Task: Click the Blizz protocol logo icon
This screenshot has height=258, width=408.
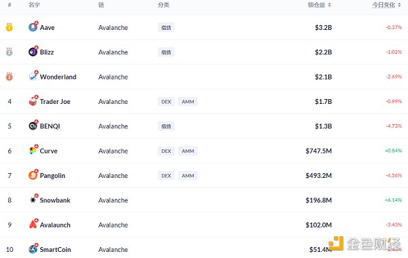Action: [x=33, y=52]
